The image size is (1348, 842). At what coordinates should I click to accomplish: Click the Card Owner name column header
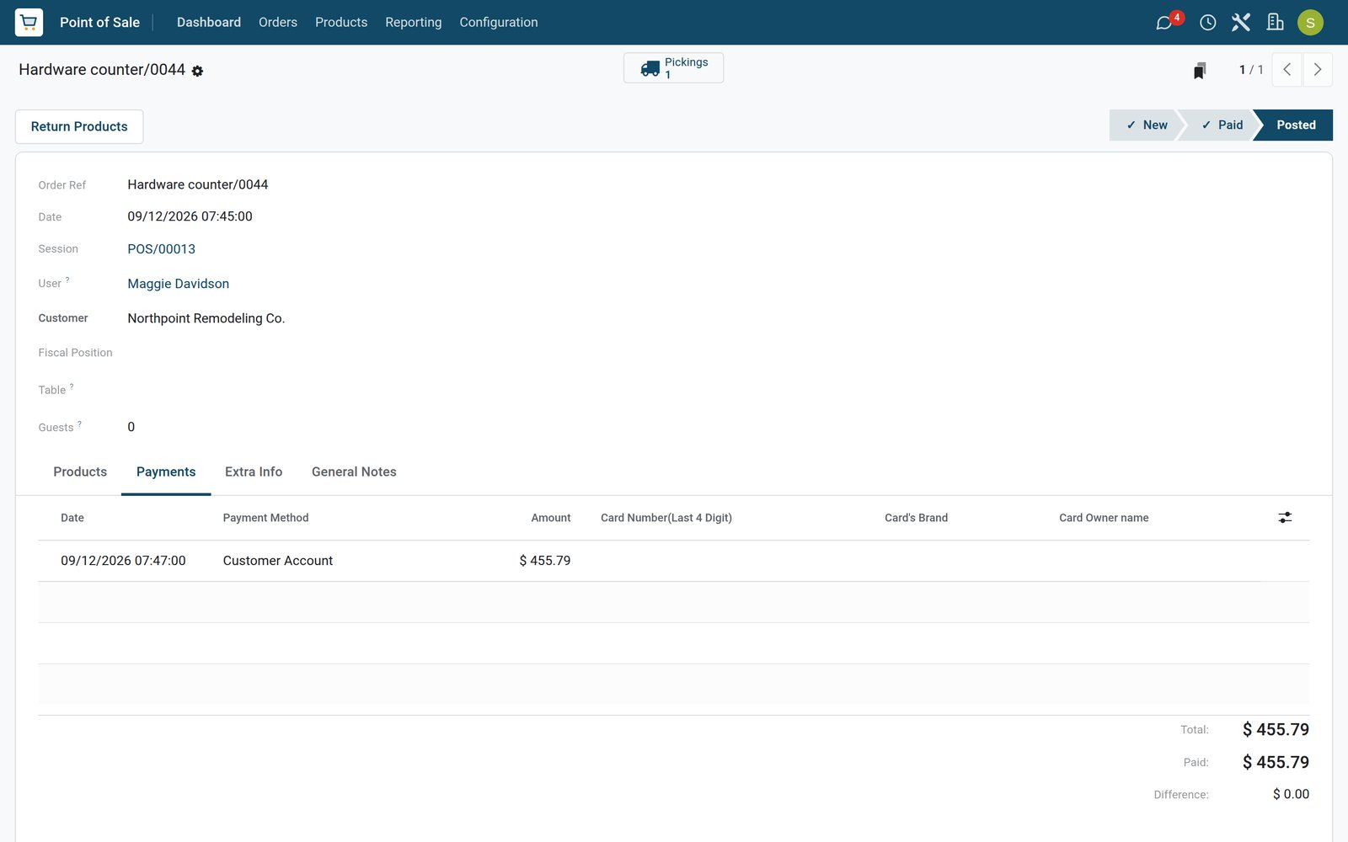pyautogui.click(x=1104, y=518)
